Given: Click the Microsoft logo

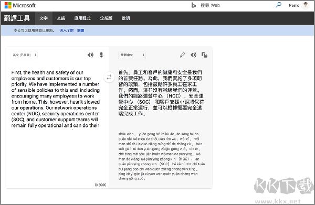Looking at the screenshot, I should pyautogui.click(x=20, y=5).
